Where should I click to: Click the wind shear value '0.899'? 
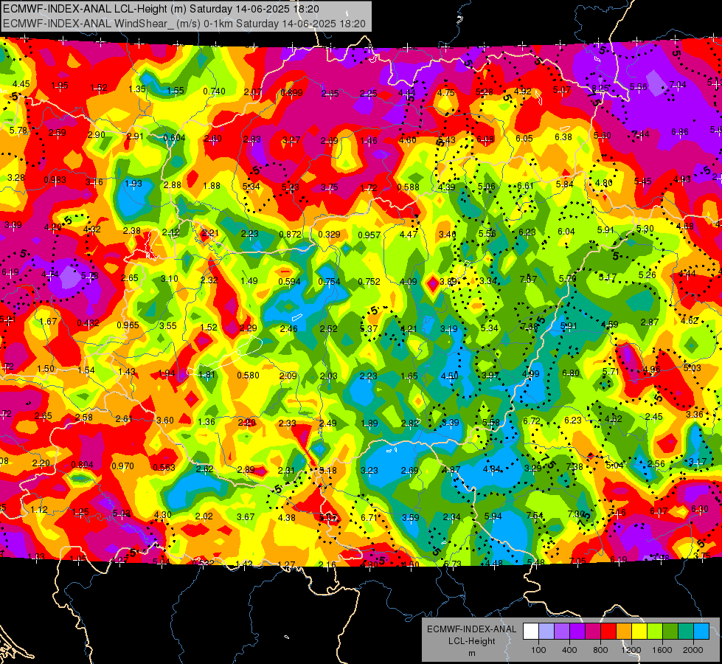coord(291,92)
